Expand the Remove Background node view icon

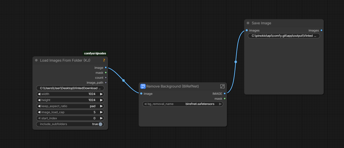222,86
